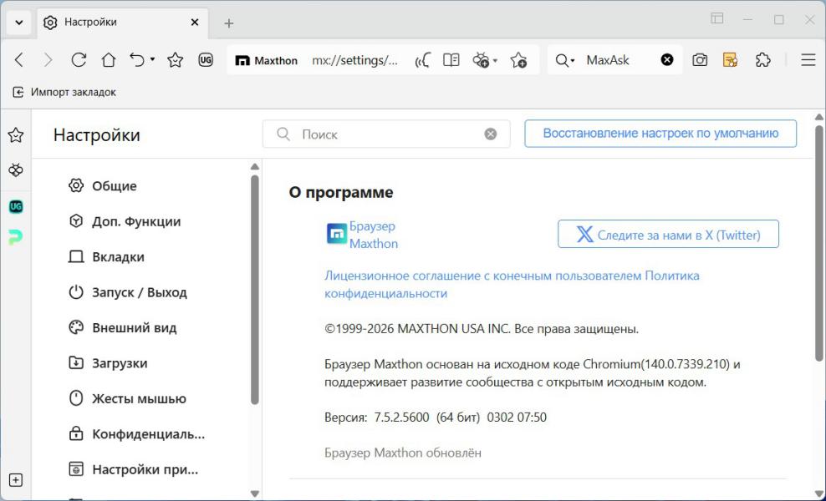Open the screenshot capture camera tool

(700, 60)
